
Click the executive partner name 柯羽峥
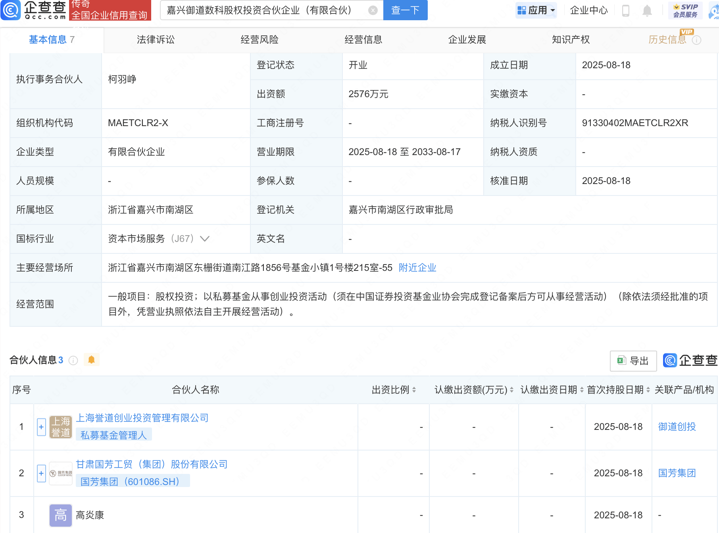coord(122,79)
